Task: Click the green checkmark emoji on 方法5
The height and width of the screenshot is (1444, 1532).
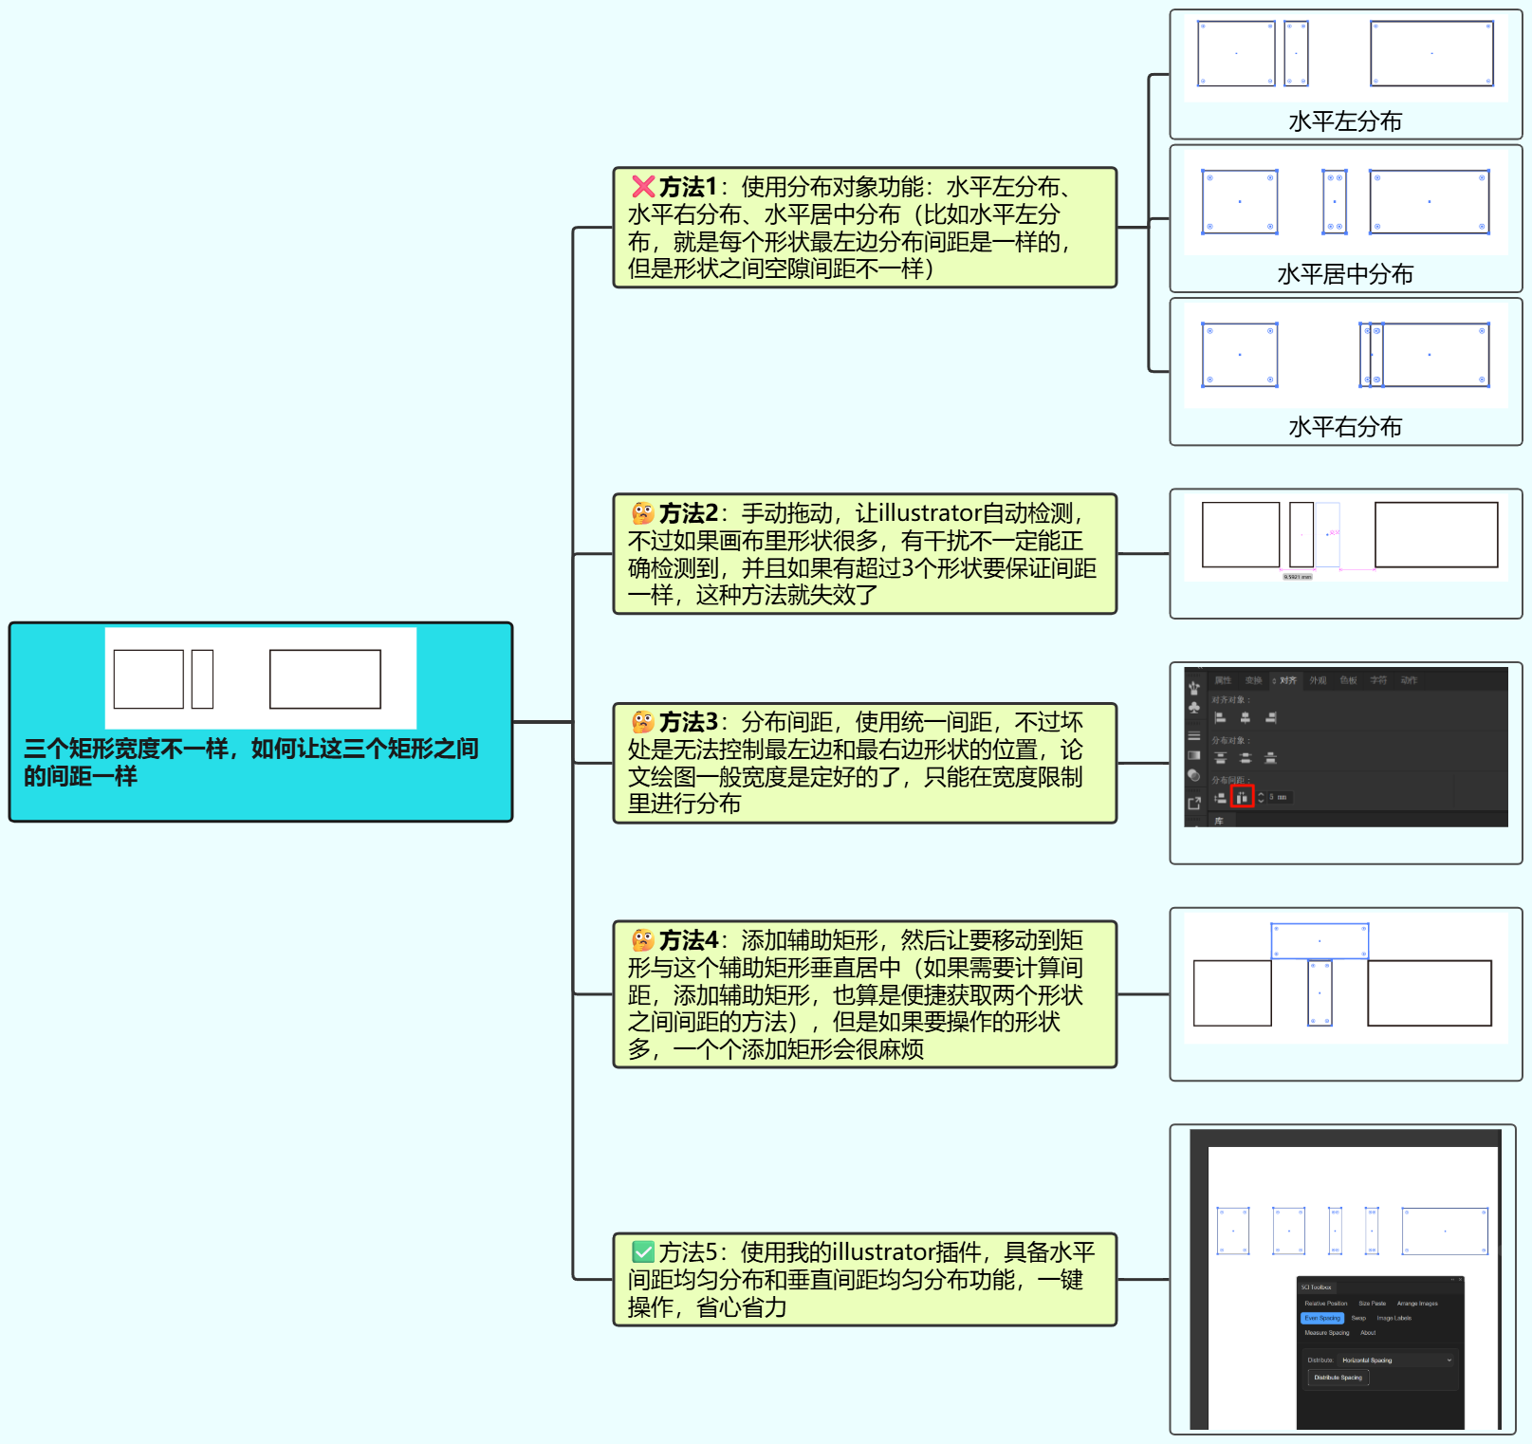Action: (x=643, y=1252)
